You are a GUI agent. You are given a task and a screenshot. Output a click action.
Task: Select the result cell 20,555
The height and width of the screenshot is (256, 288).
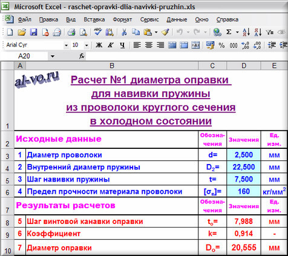[x=244, y=248]
